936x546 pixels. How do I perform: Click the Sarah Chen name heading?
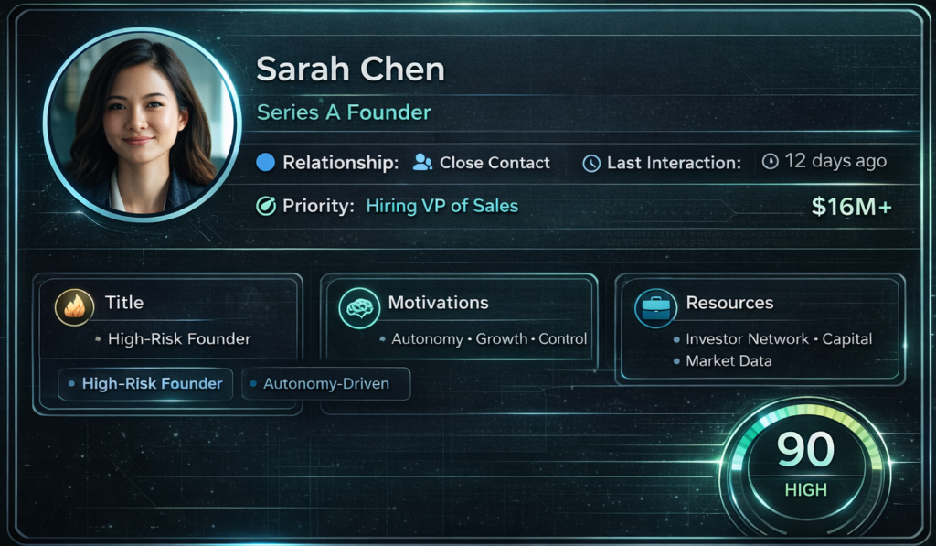click(351, 70)
